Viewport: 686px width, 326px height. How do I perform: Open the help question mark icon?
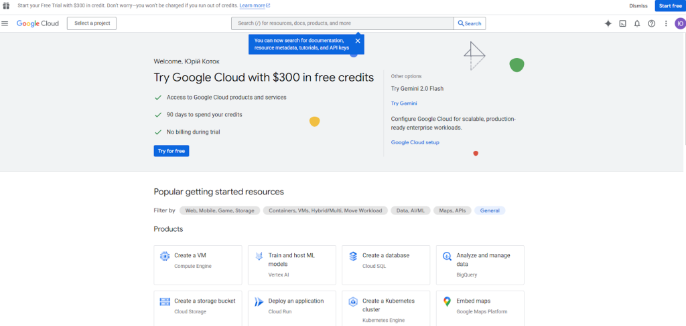651,23
